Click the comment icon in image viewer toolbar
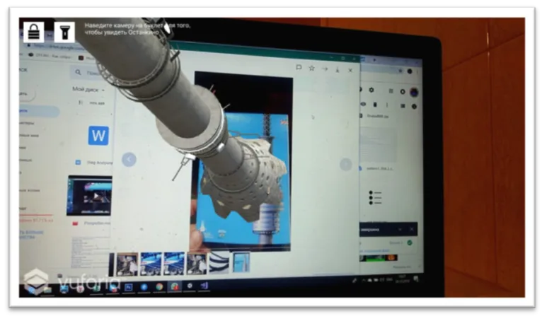The height and width of the screenshot is (316, 542). coord(299,68)
